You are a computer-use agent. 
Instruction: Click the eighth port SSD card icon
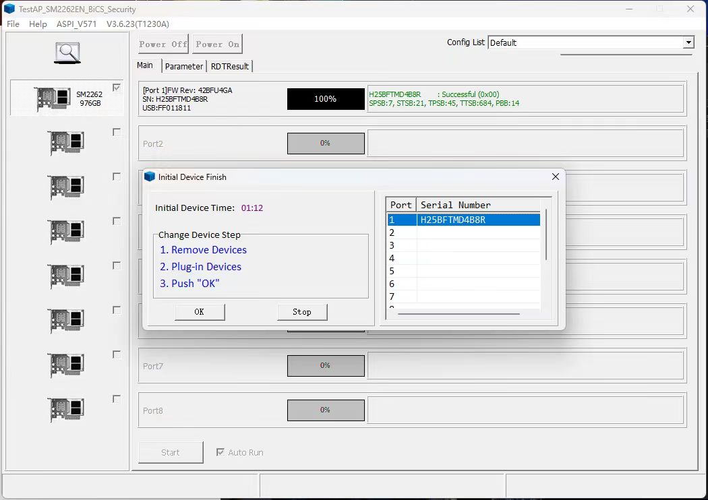point(66,410)
